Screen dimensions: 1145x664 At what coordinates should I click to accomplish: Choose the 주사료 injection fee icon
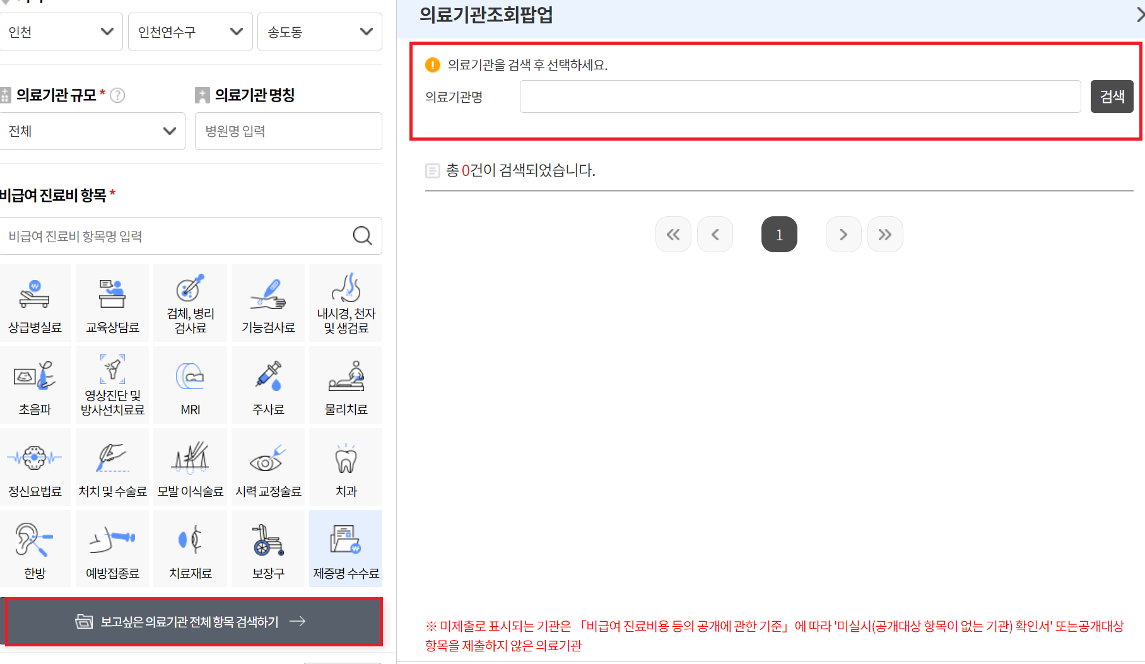267,385
